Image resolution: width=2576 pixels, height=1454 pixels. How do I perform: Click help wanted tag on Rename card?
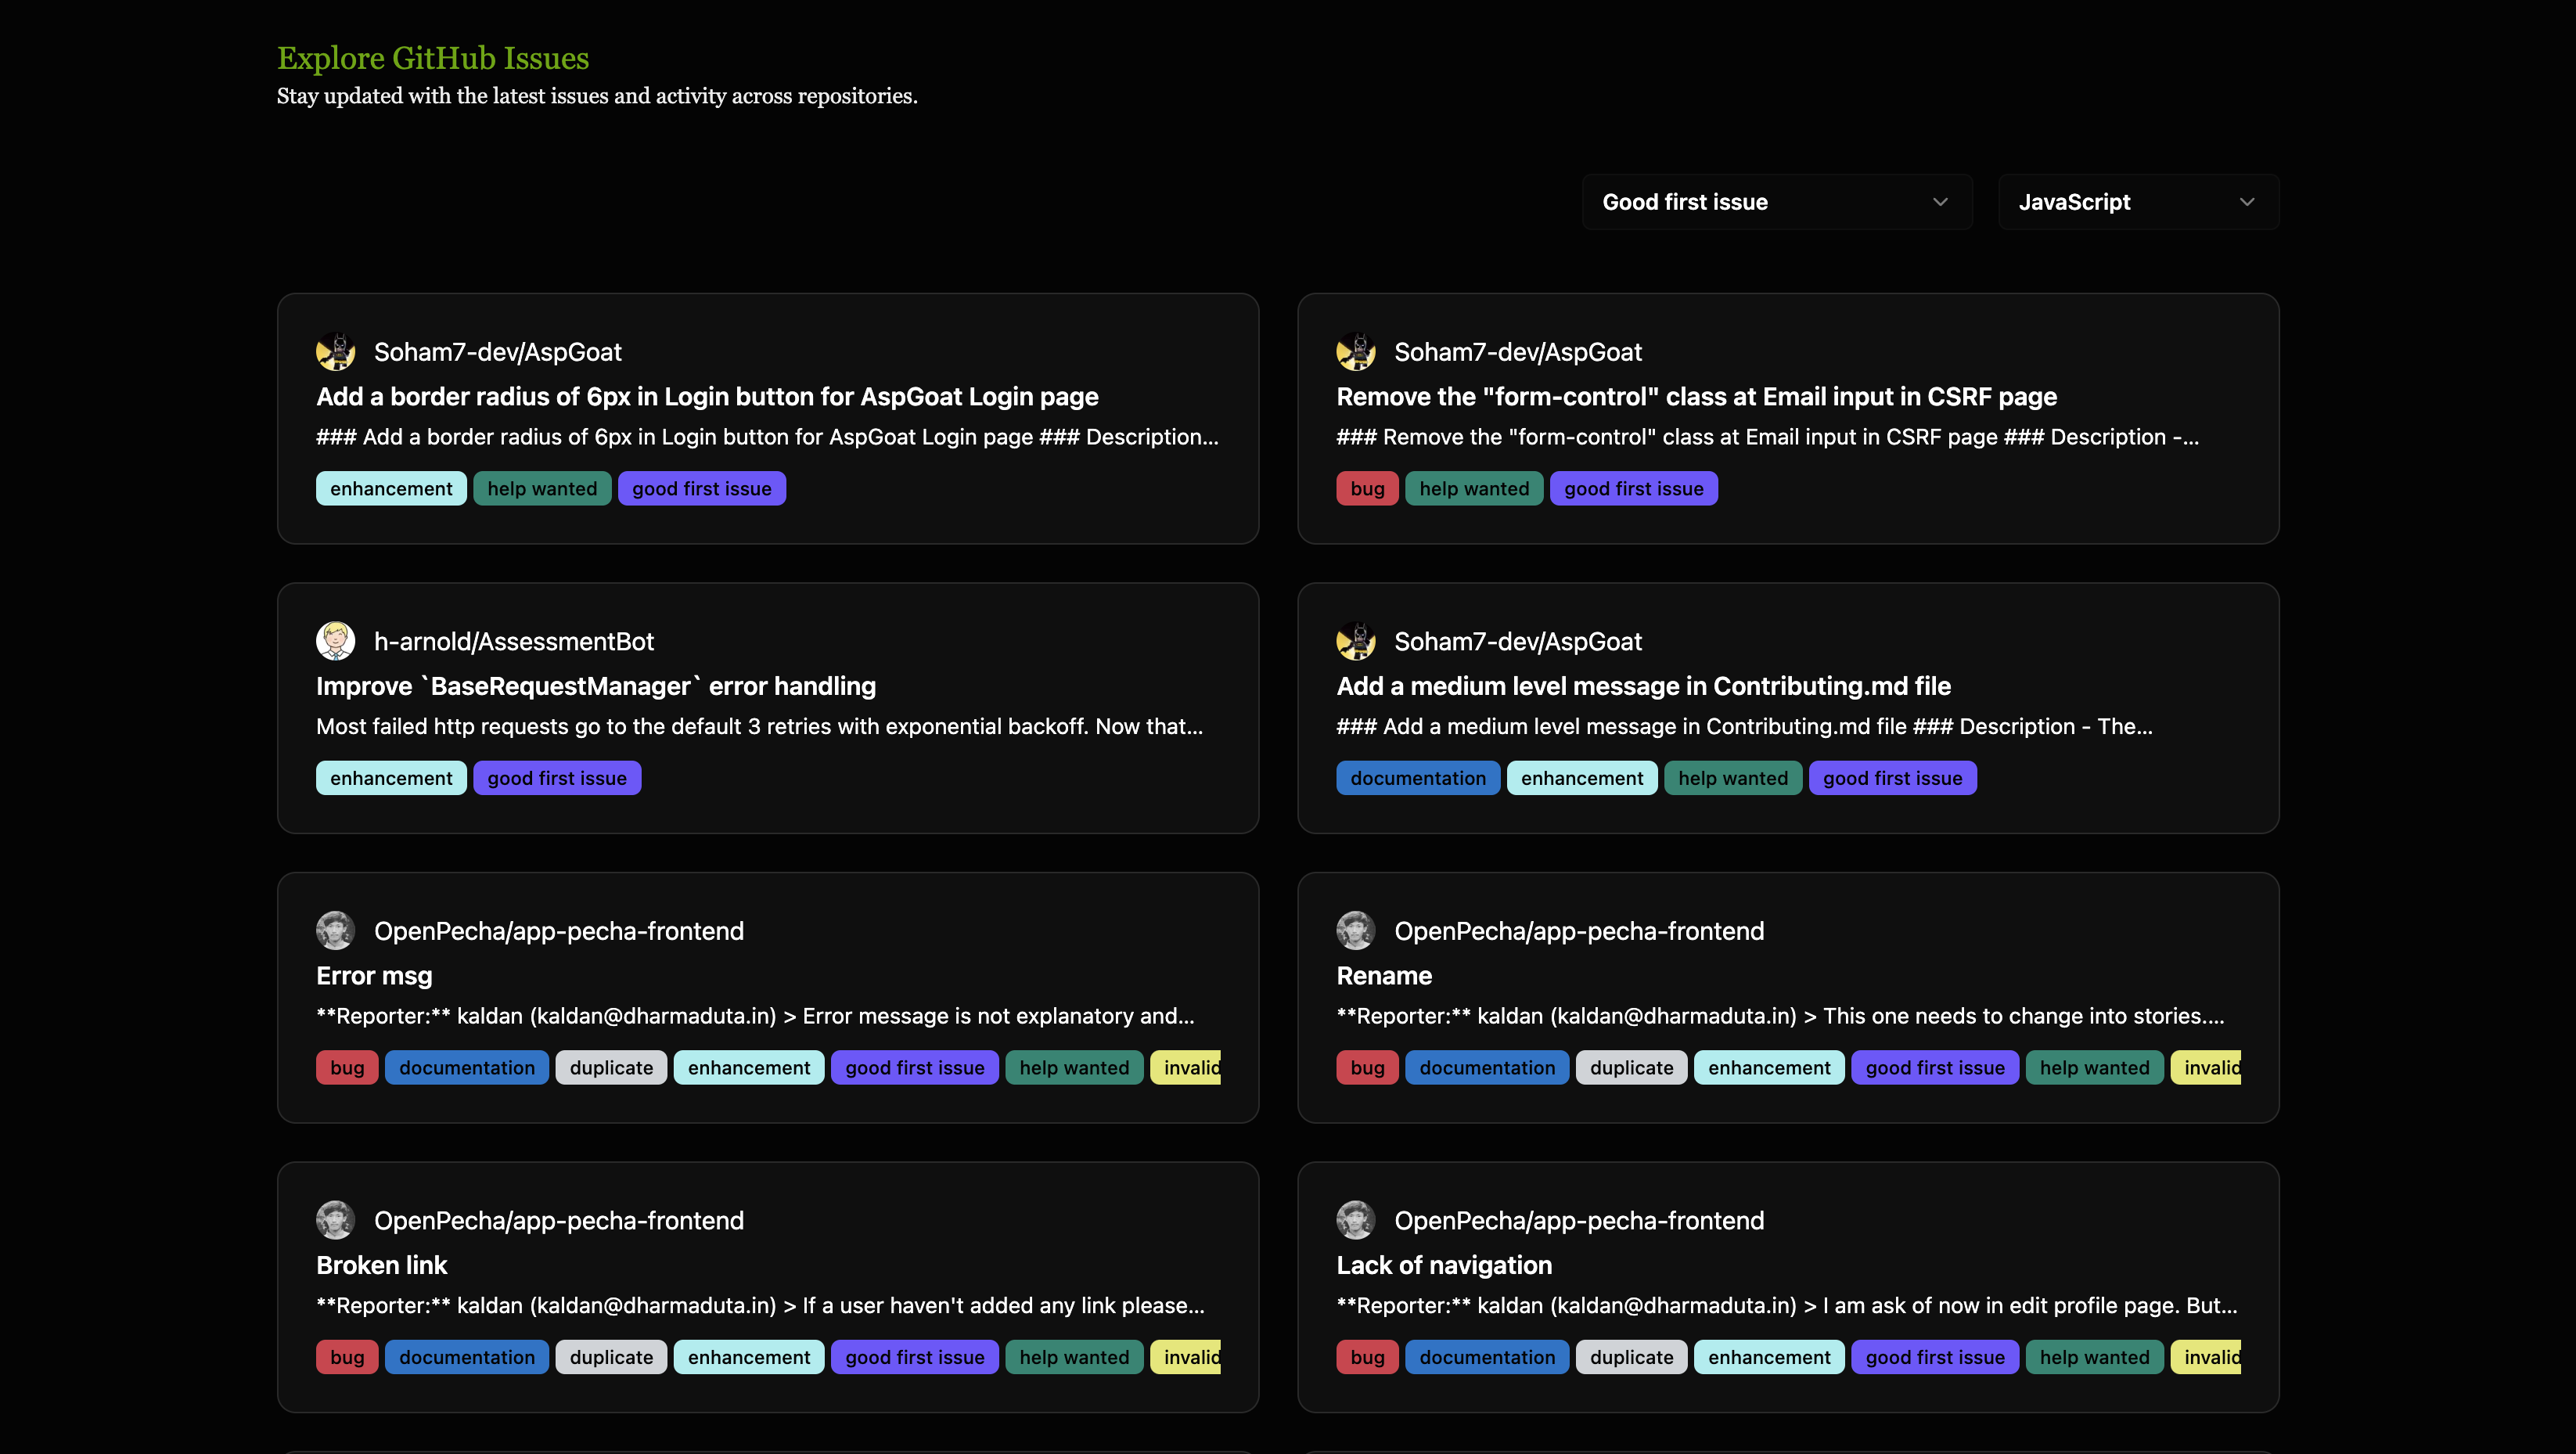2094,1067
